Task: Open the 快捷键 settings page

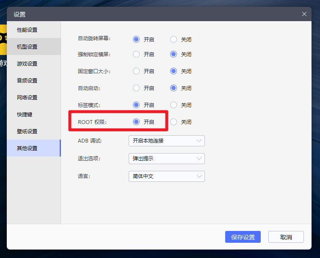Action: [25, 114]
